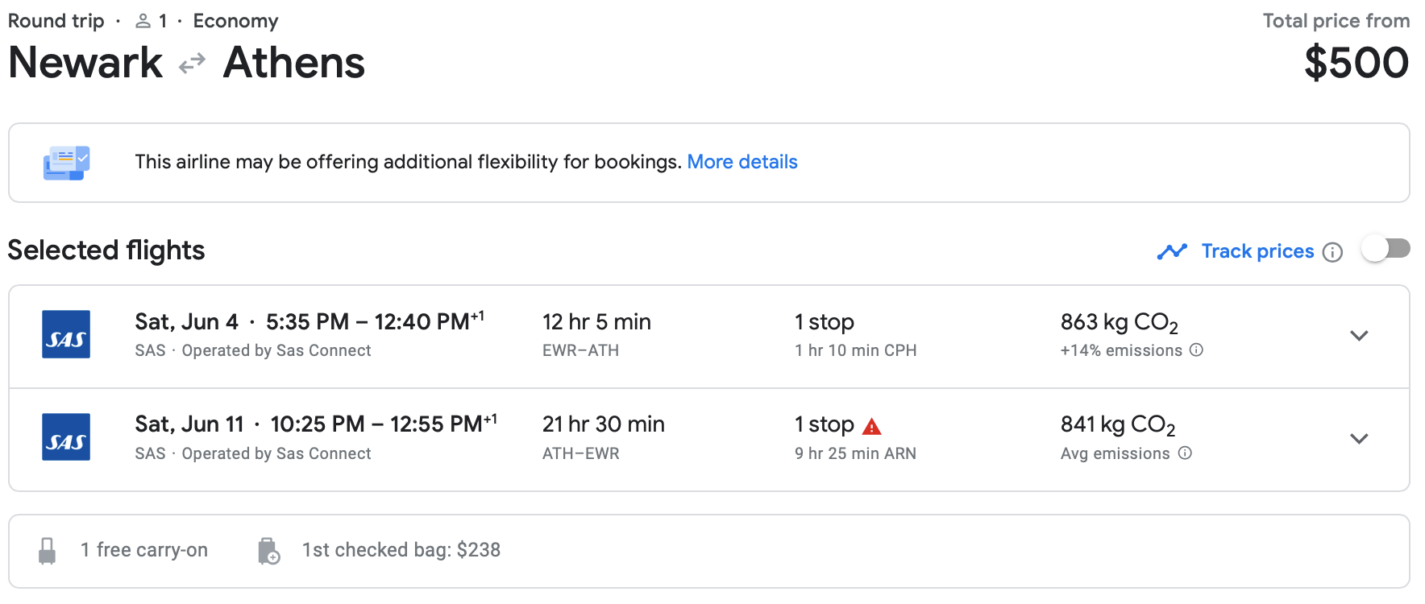The width and height of the screenshot is (1425, 604).
Task: Show +14% emissions info tooltip
Action: pos(1197,350)
